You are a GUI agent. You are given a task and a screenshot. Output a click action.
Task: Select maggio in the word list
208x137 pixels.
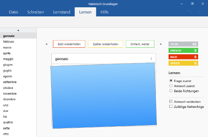coord(18,59)
